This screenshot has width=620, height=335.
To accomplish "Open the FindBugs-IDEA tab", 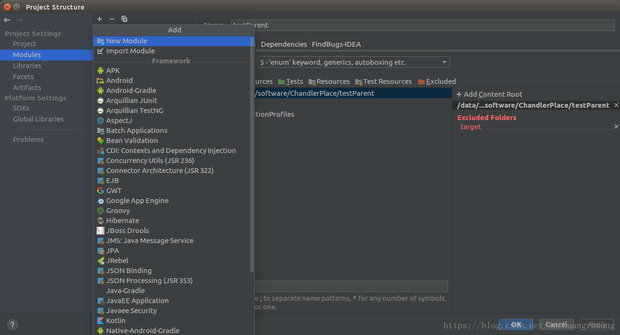I will (x=336, y=44).
